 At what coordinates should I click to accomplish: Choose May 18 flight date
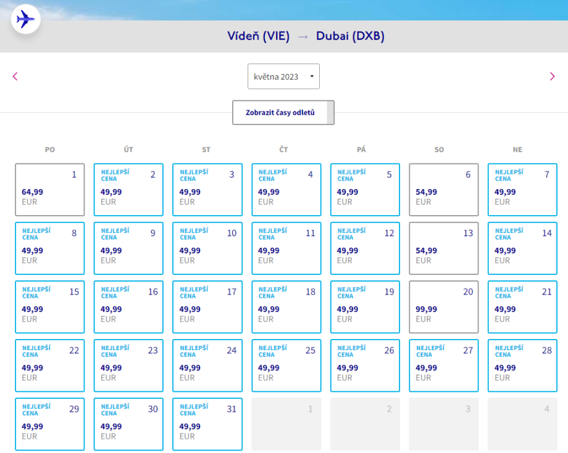pyautogui.click(x=286, y=307)
